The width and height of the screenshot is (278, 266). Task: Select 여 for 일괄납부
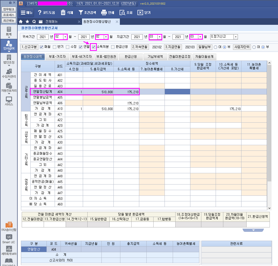click(216, 47)
